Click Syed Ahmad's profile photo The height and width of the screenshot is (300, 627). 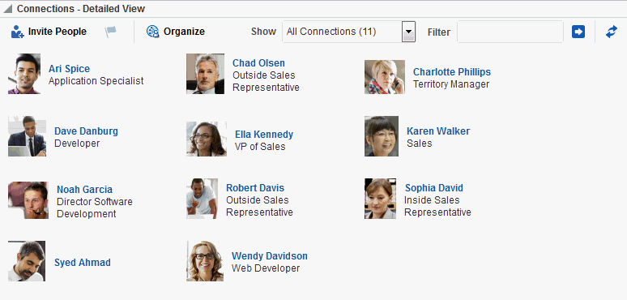coord(27,261)
